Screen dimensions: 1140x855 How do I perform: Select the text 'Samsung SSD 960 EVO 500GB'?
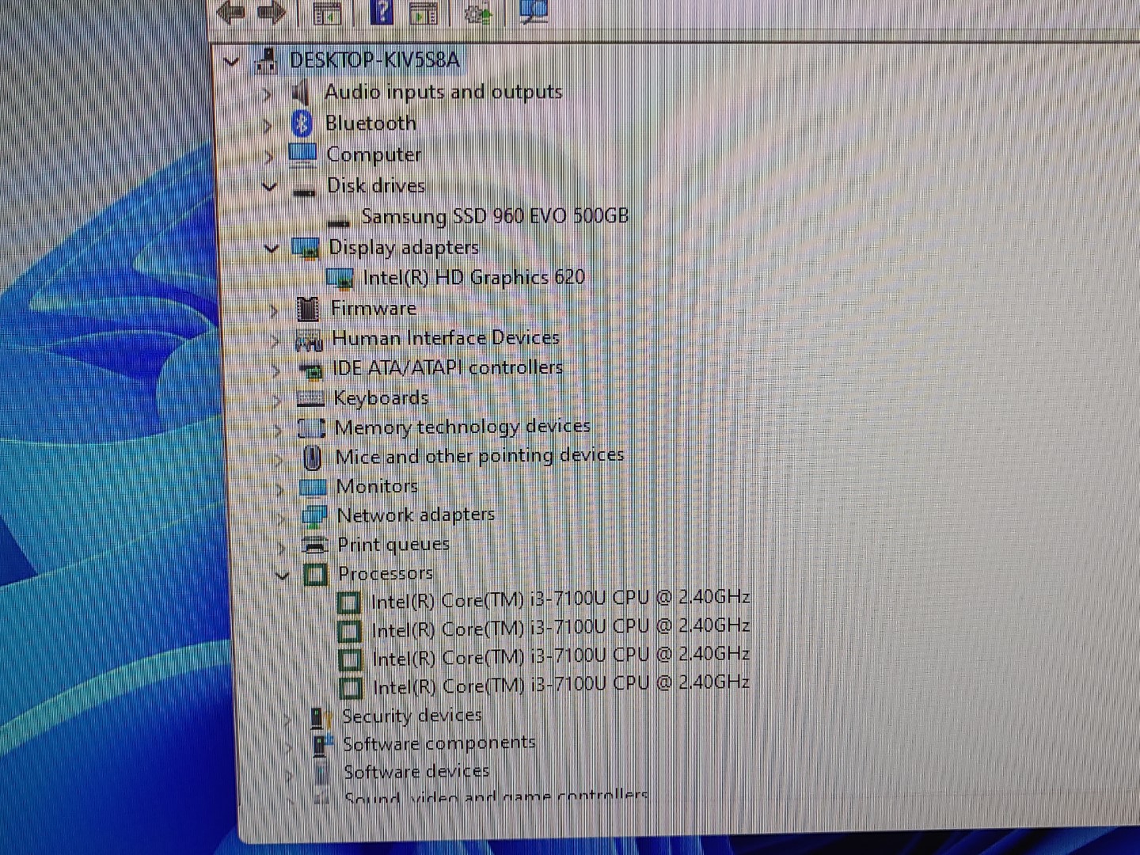tap(495, 216)
